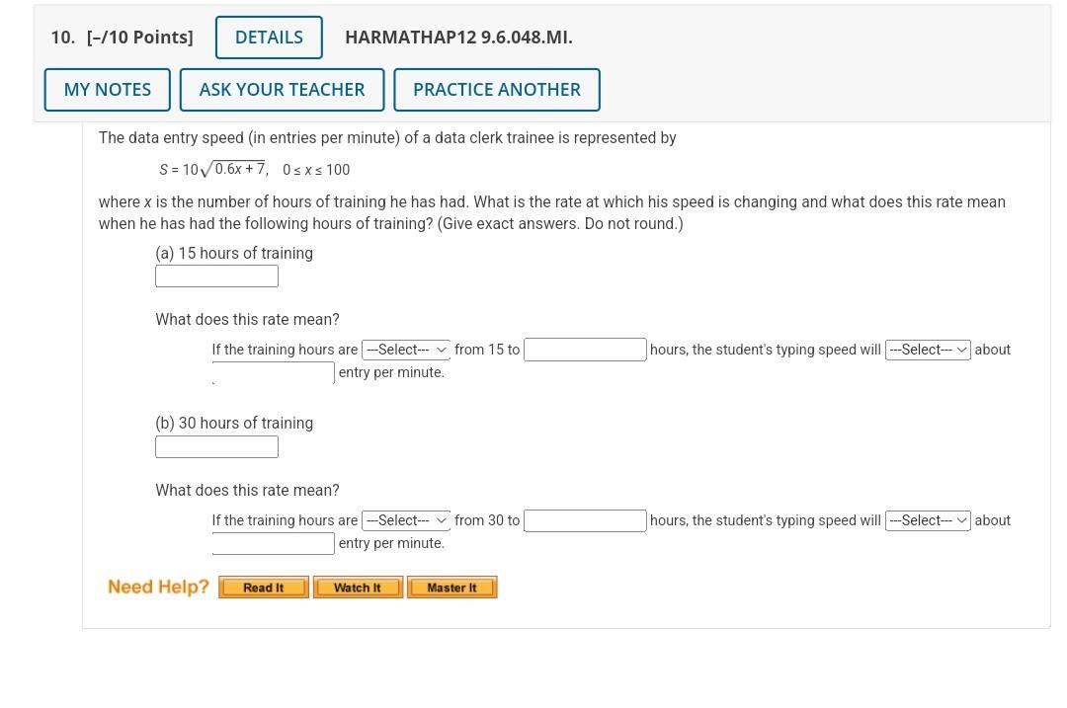The height and width of the screenshot is (708, 1067).
Task: Open the typing speed Select dropdown in part (b)
Action: (927, 519)
